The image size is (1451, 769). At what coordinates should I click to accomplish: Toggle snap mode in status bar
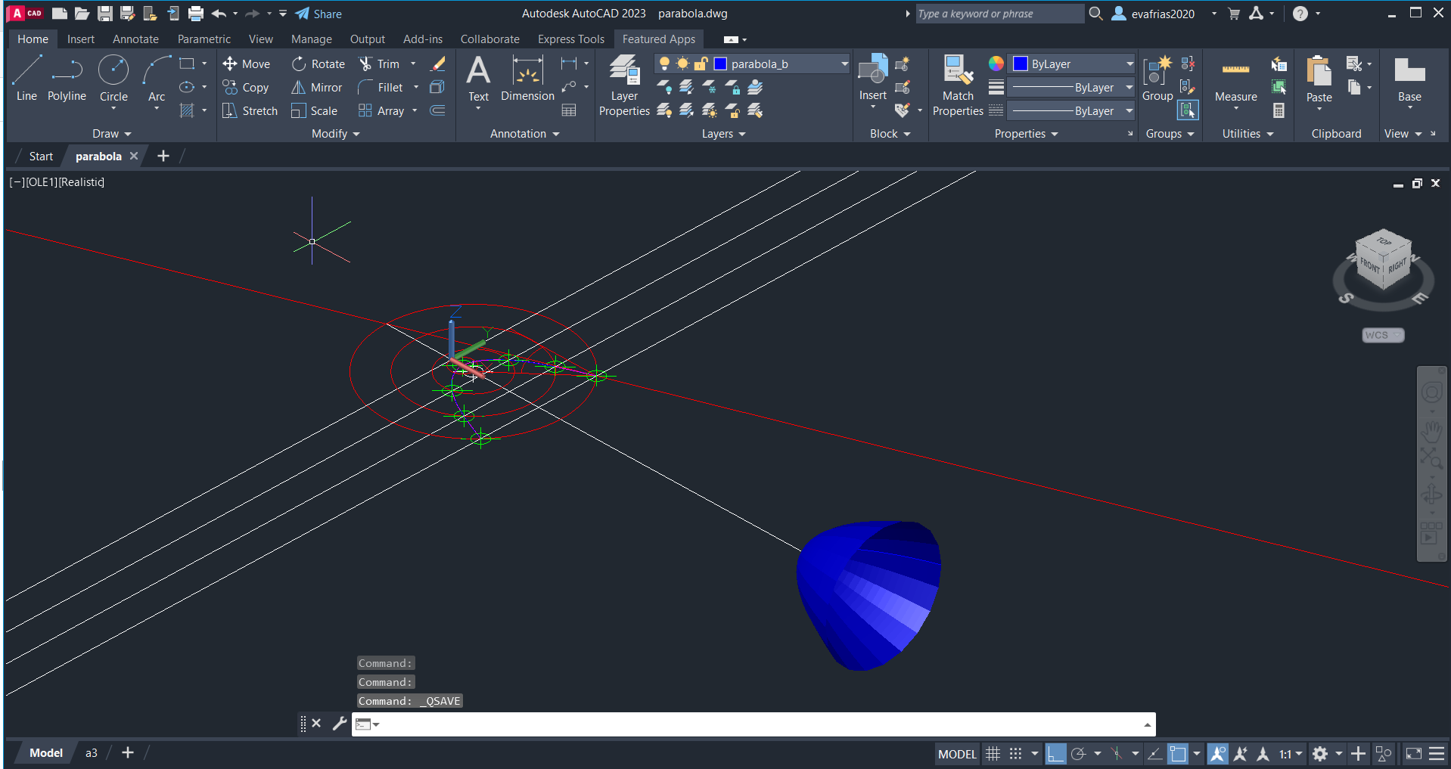click(1015, 754)
